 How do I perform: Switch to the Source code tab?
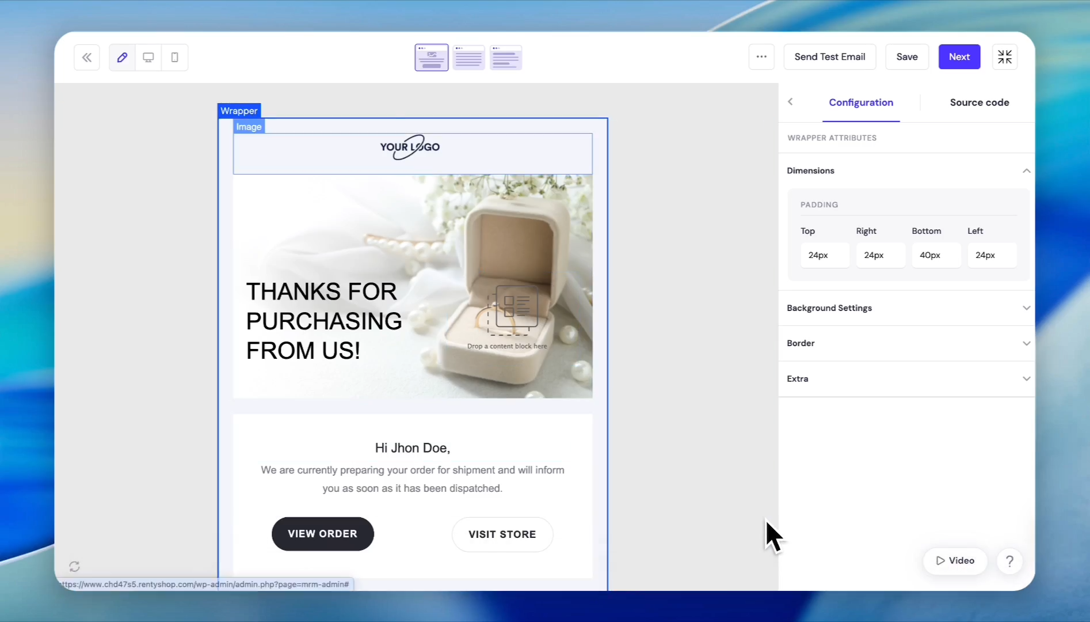pos(980,103)
